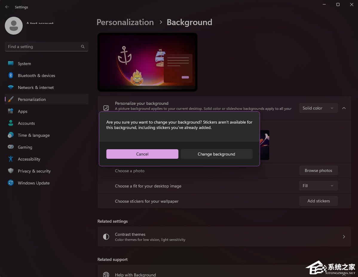Open Bluetooth & devices settings

[47, 76]
